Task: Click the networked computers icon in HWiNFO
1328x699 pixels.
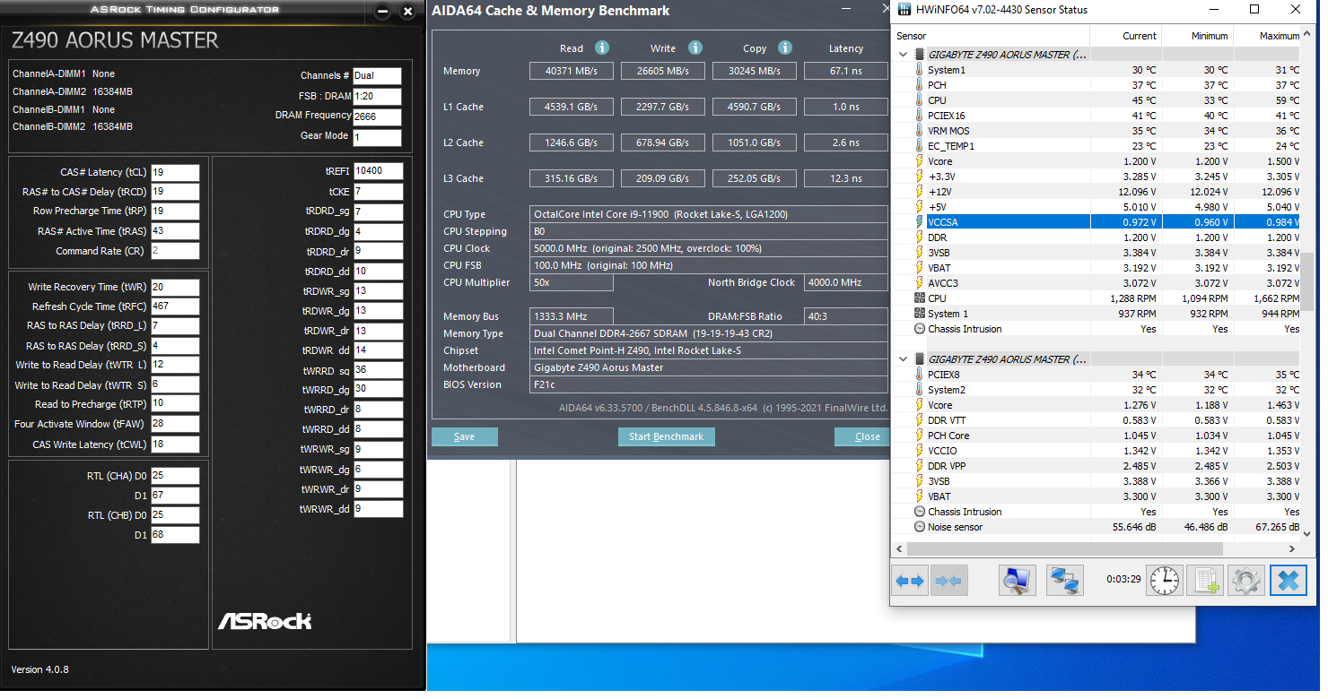Action: click(1065, 580)
